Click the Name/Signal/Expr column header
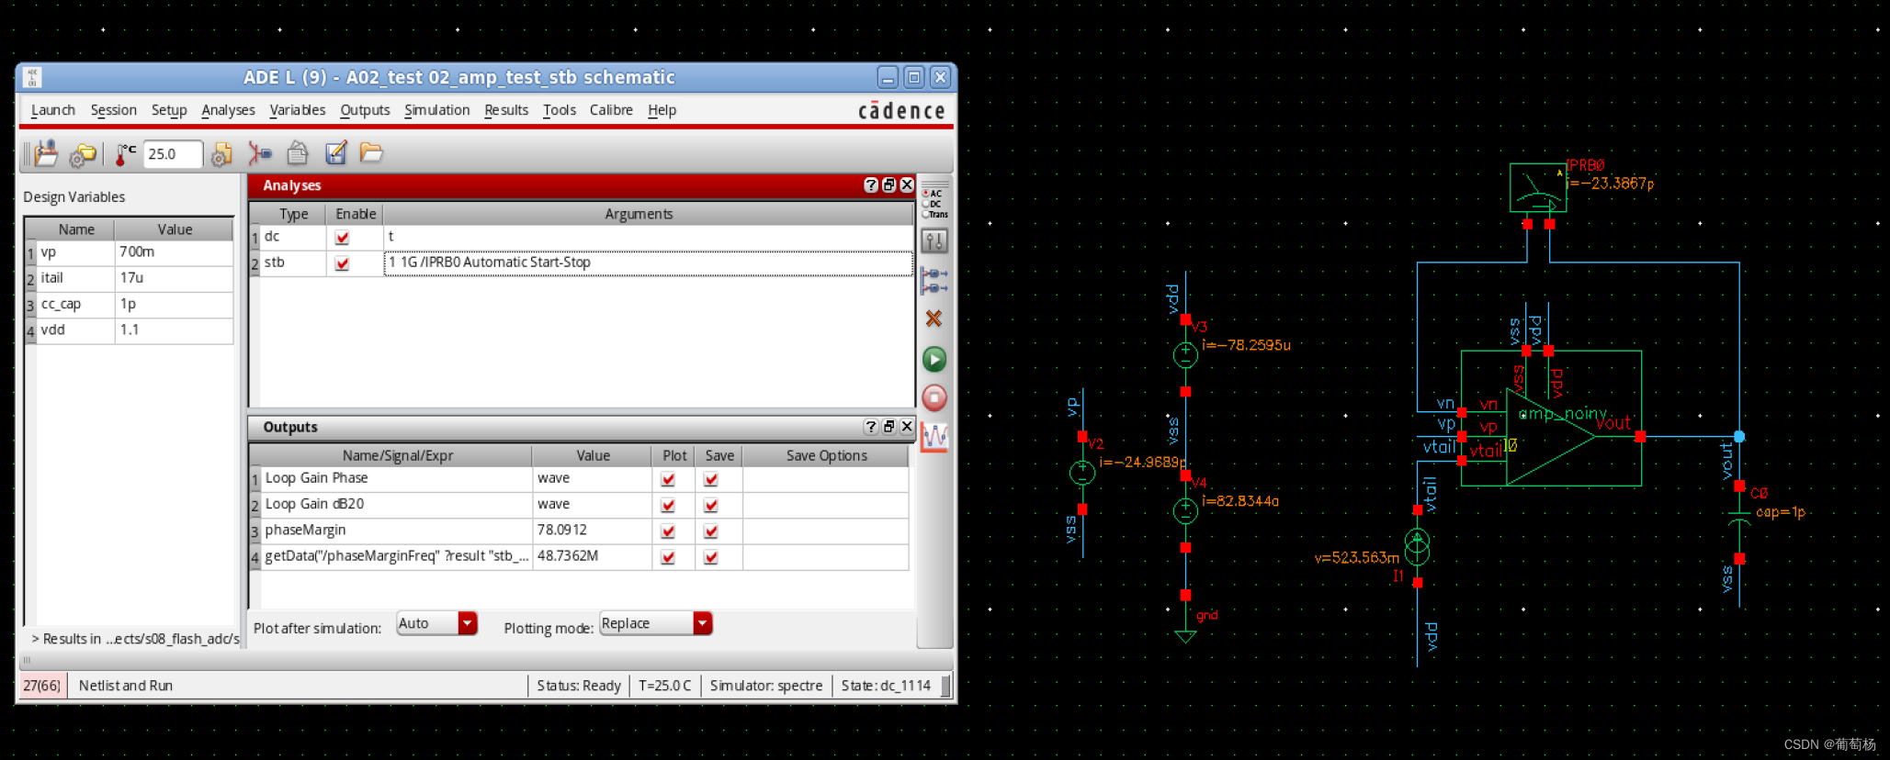This screenshot has width=1890, height=760. coord(397,455)
